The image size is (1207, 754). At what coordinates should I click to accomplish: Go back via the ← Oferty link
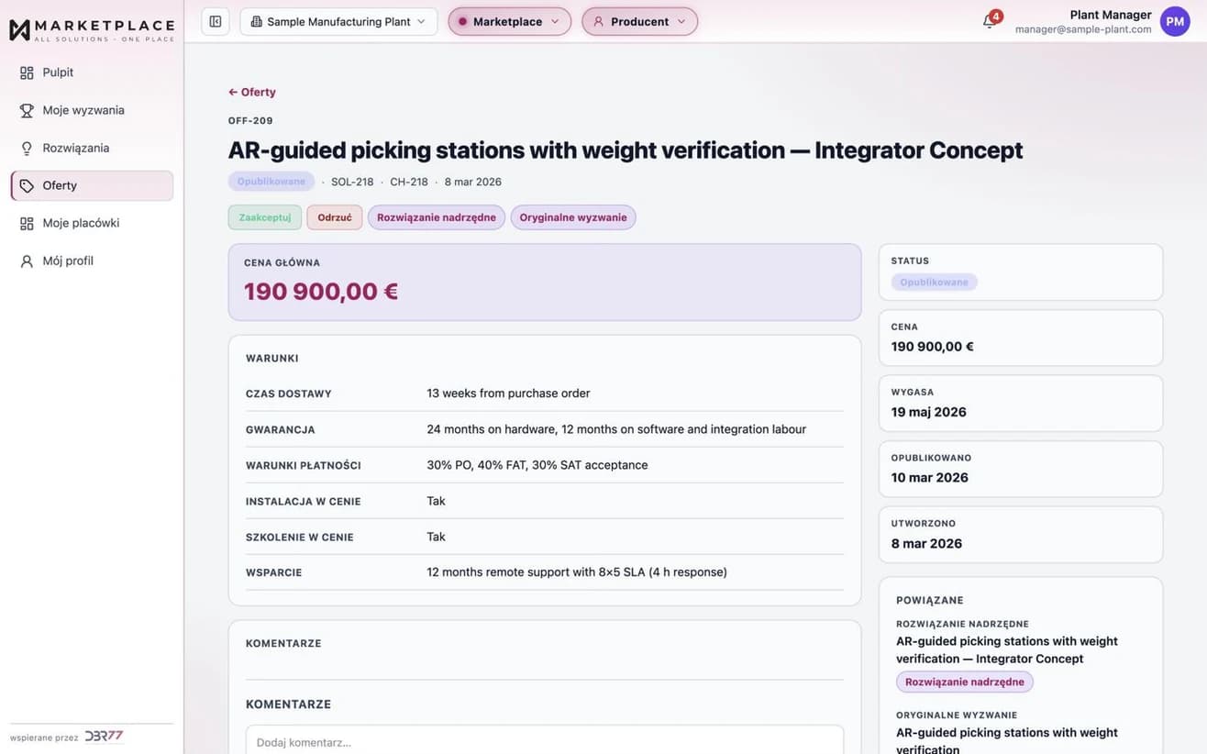[252, 92]
